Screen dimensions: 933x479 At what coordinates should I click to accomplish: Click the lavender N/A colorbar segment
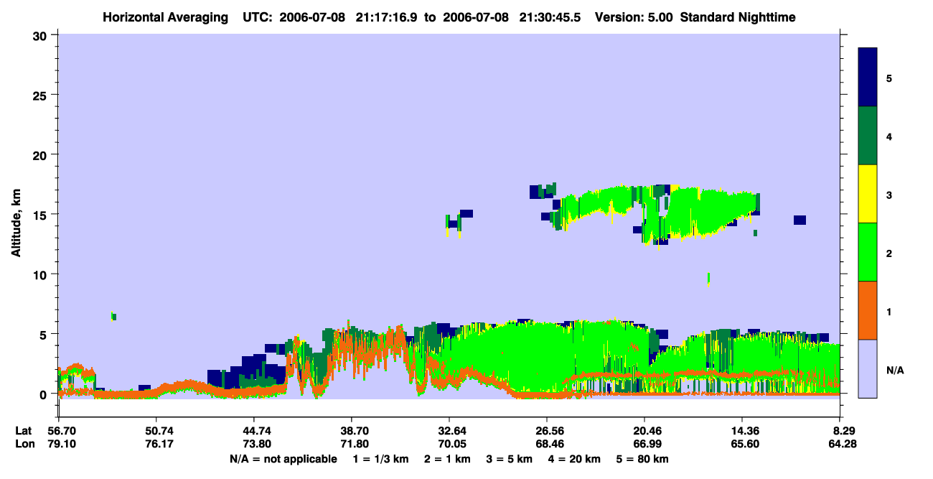(x=868, y=368)
